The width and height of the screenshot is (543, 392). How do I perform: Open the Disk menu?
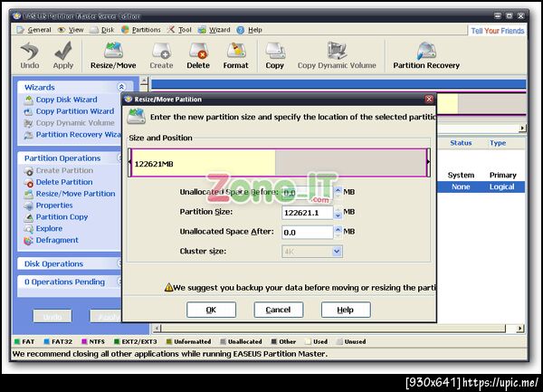point(102,30)
